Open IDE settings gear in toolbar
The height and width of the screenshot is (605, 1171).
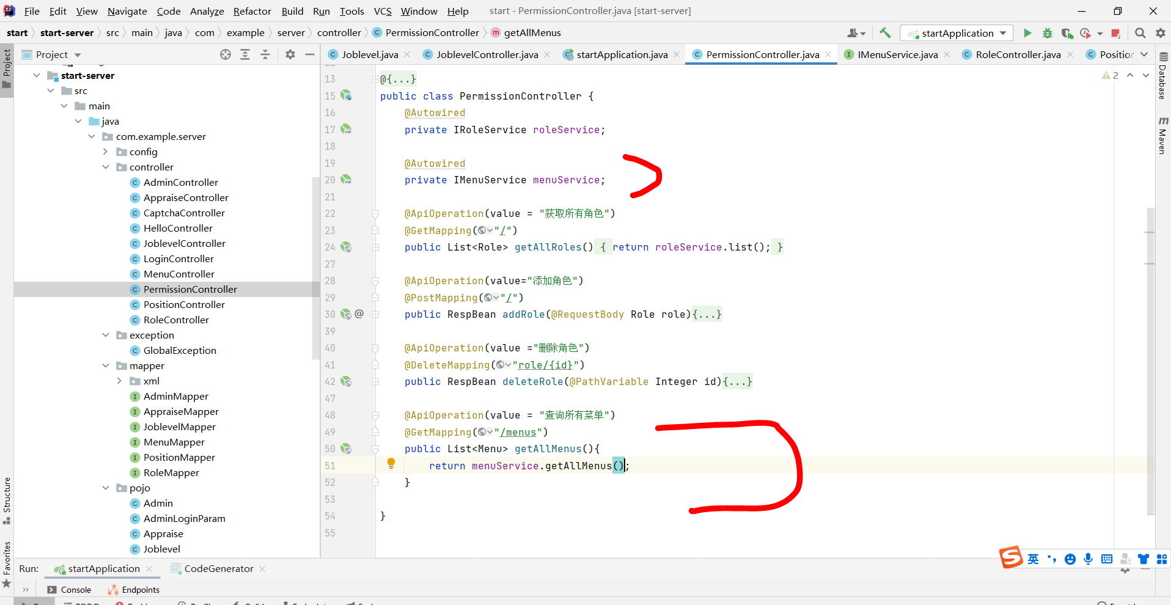click(1160, 33)
